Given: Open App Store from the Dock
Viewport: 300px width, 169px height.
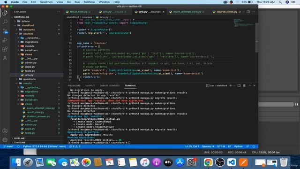Looking at the screenshot, I should pos(180,162).
